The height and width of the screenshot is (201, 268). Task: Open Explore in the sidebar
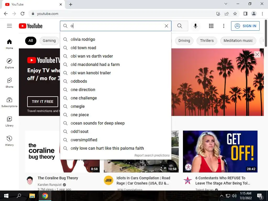(9, 64)
